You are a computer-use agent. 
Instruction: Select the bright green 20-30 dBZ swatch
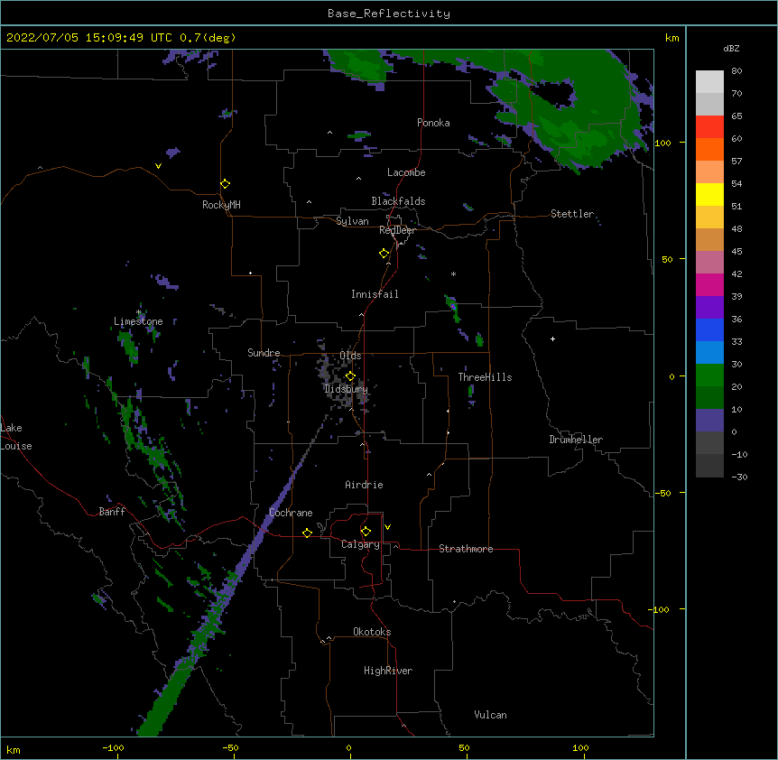point(709,375)
